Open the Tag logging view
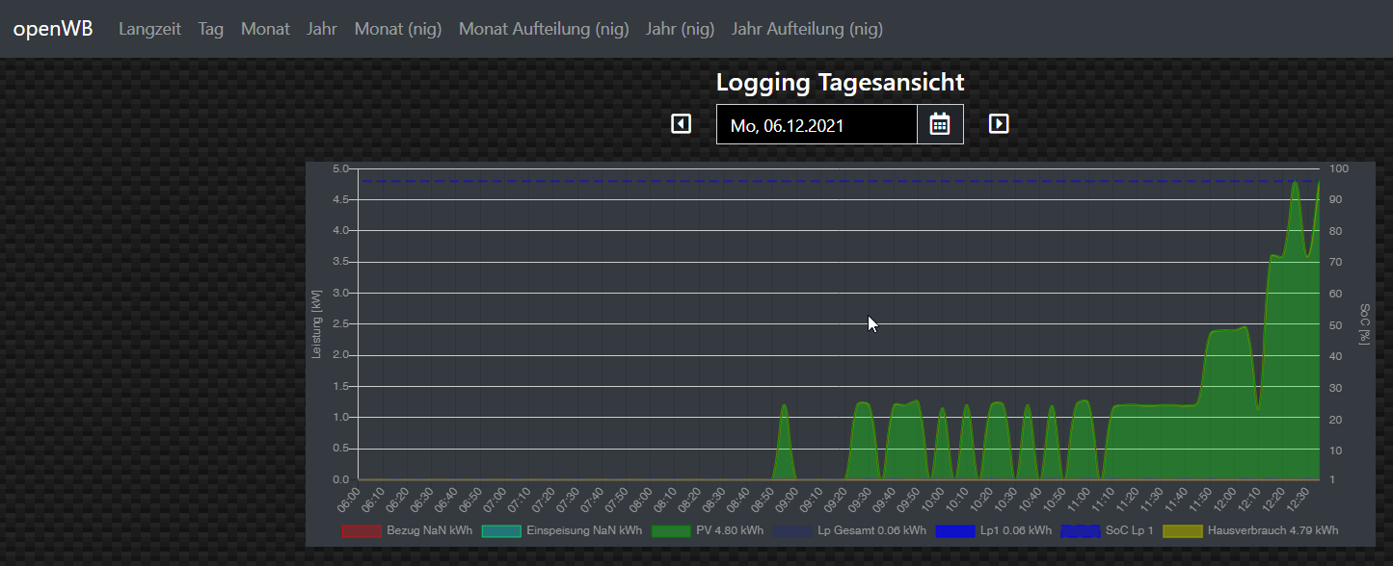 click(x=211, y=29)
